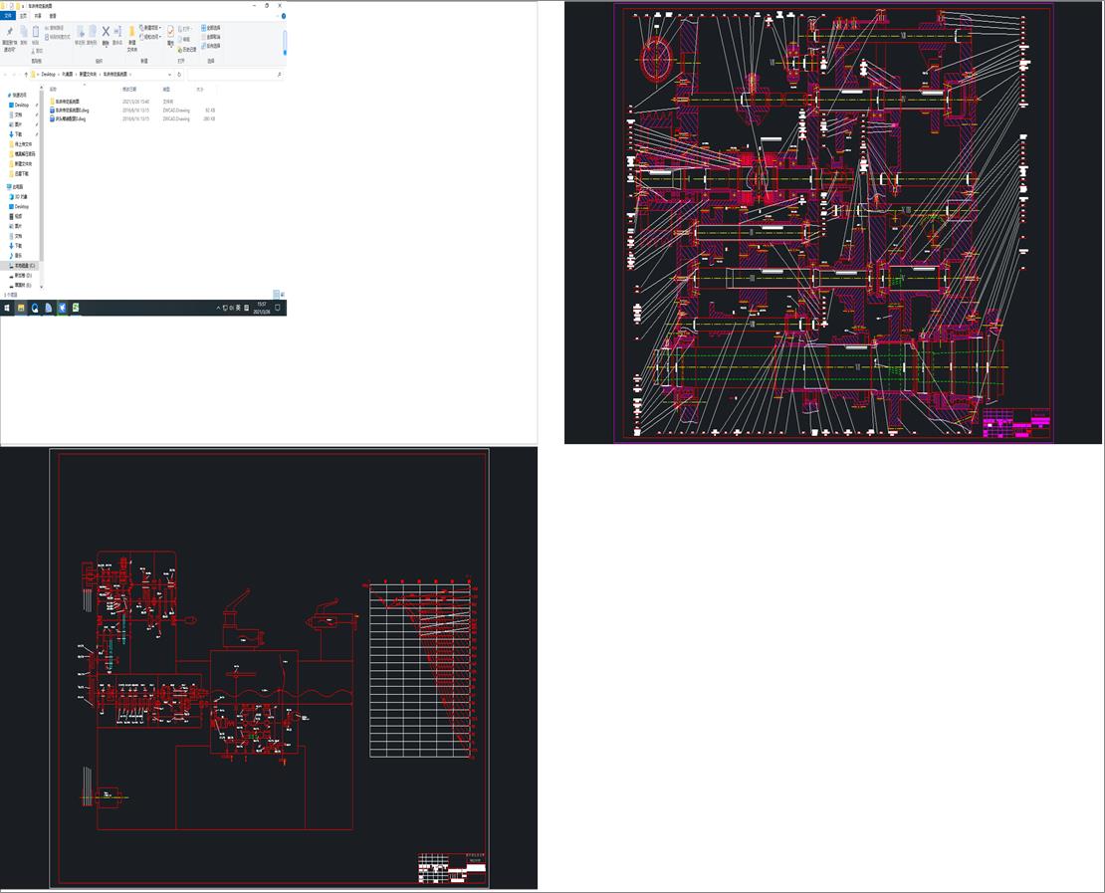Viewport: 1105px width, 893px height.
Task: Click the blue Q browser taskbar icon
Action: coord(35,308)
